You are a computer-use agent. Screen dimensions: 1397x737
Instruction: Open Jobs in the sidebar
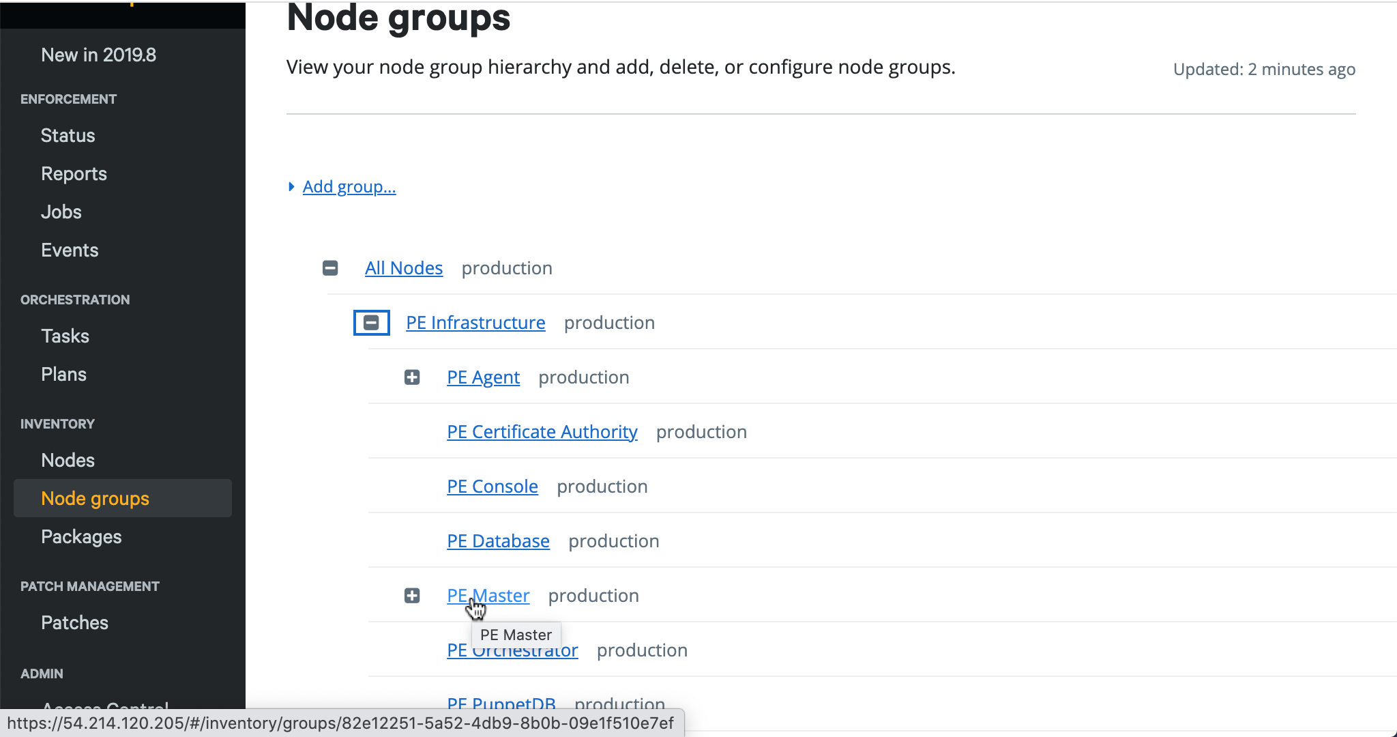pyautogui.click(x=61, y=212)
